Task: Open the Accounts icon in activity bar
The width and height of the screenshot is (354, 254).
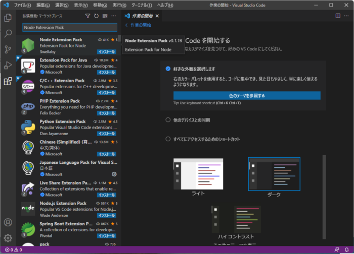Action: pyautogui.click(x=8, y=222)
